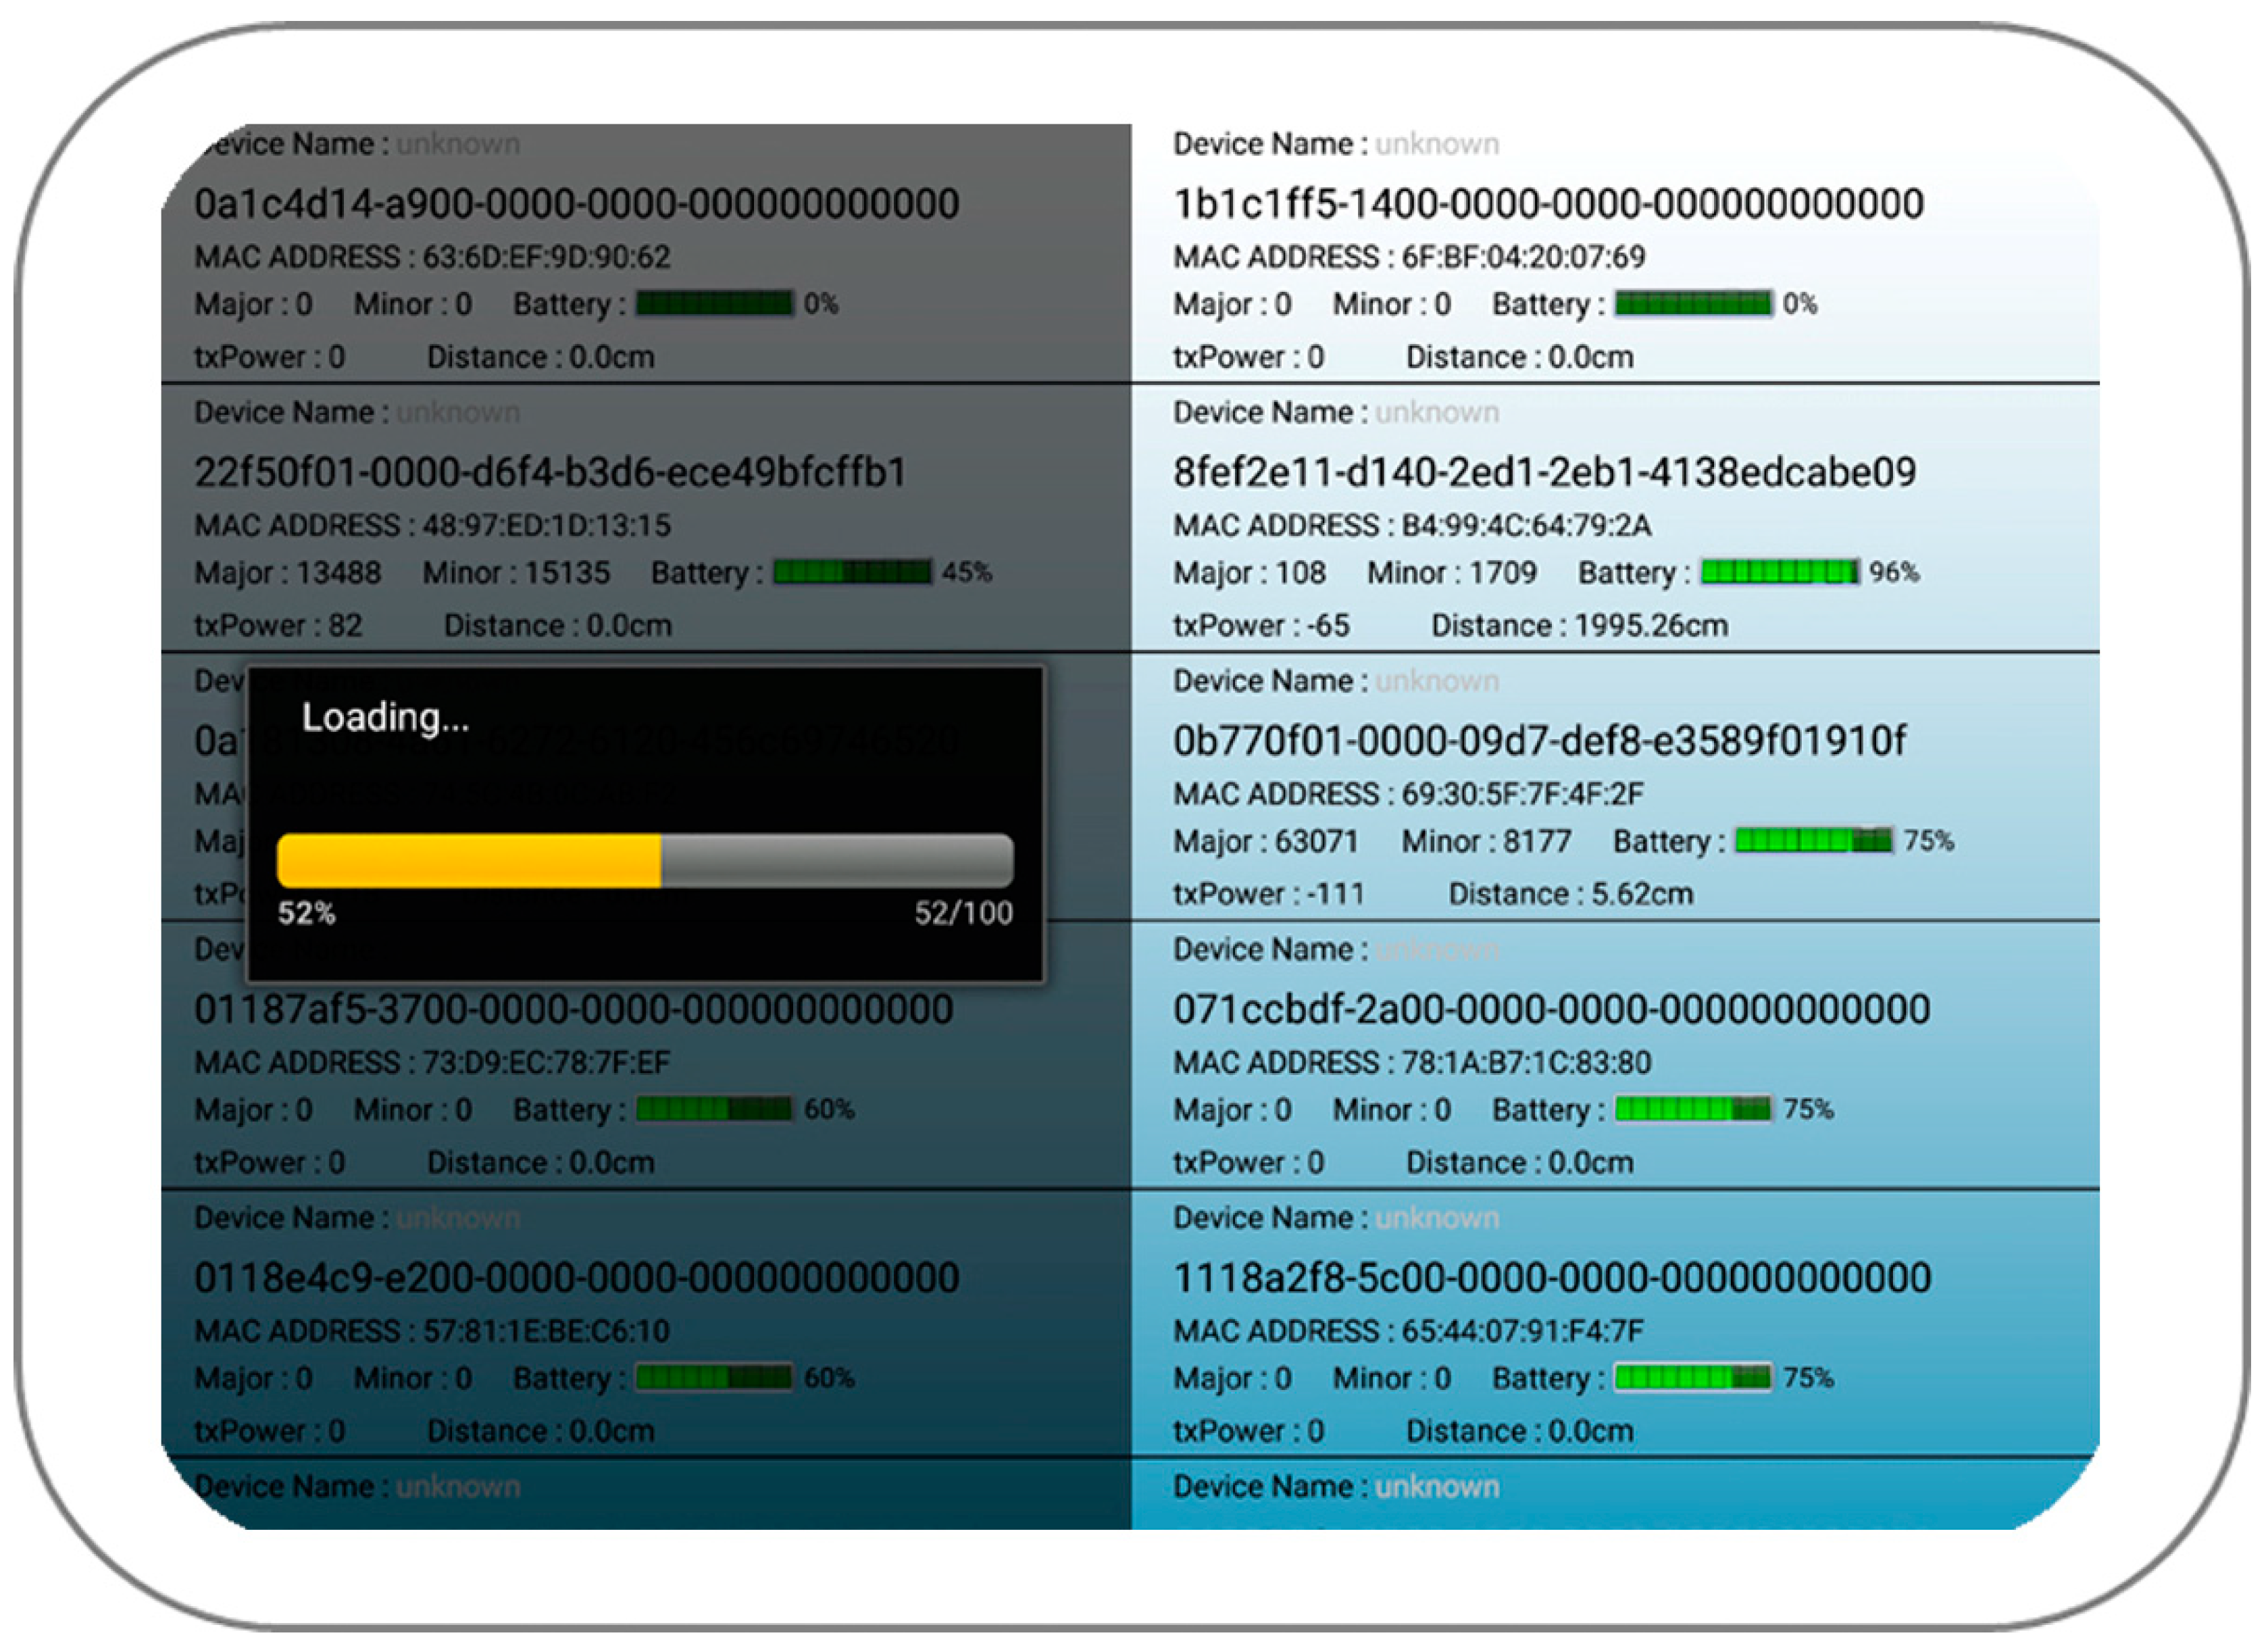Click battery bar for device 0b770f01

click(1813, 840)
